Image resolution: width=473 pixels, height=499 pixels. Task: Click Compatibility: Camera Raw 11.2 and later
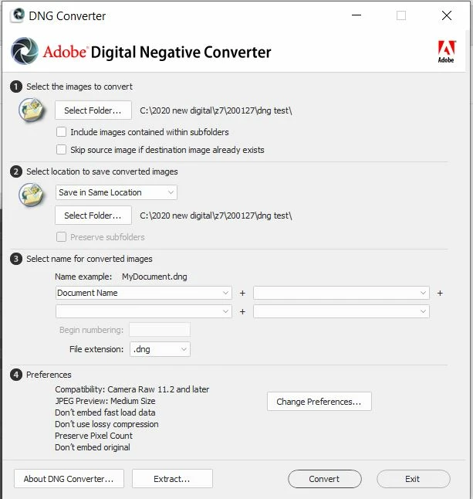(132, 389)
